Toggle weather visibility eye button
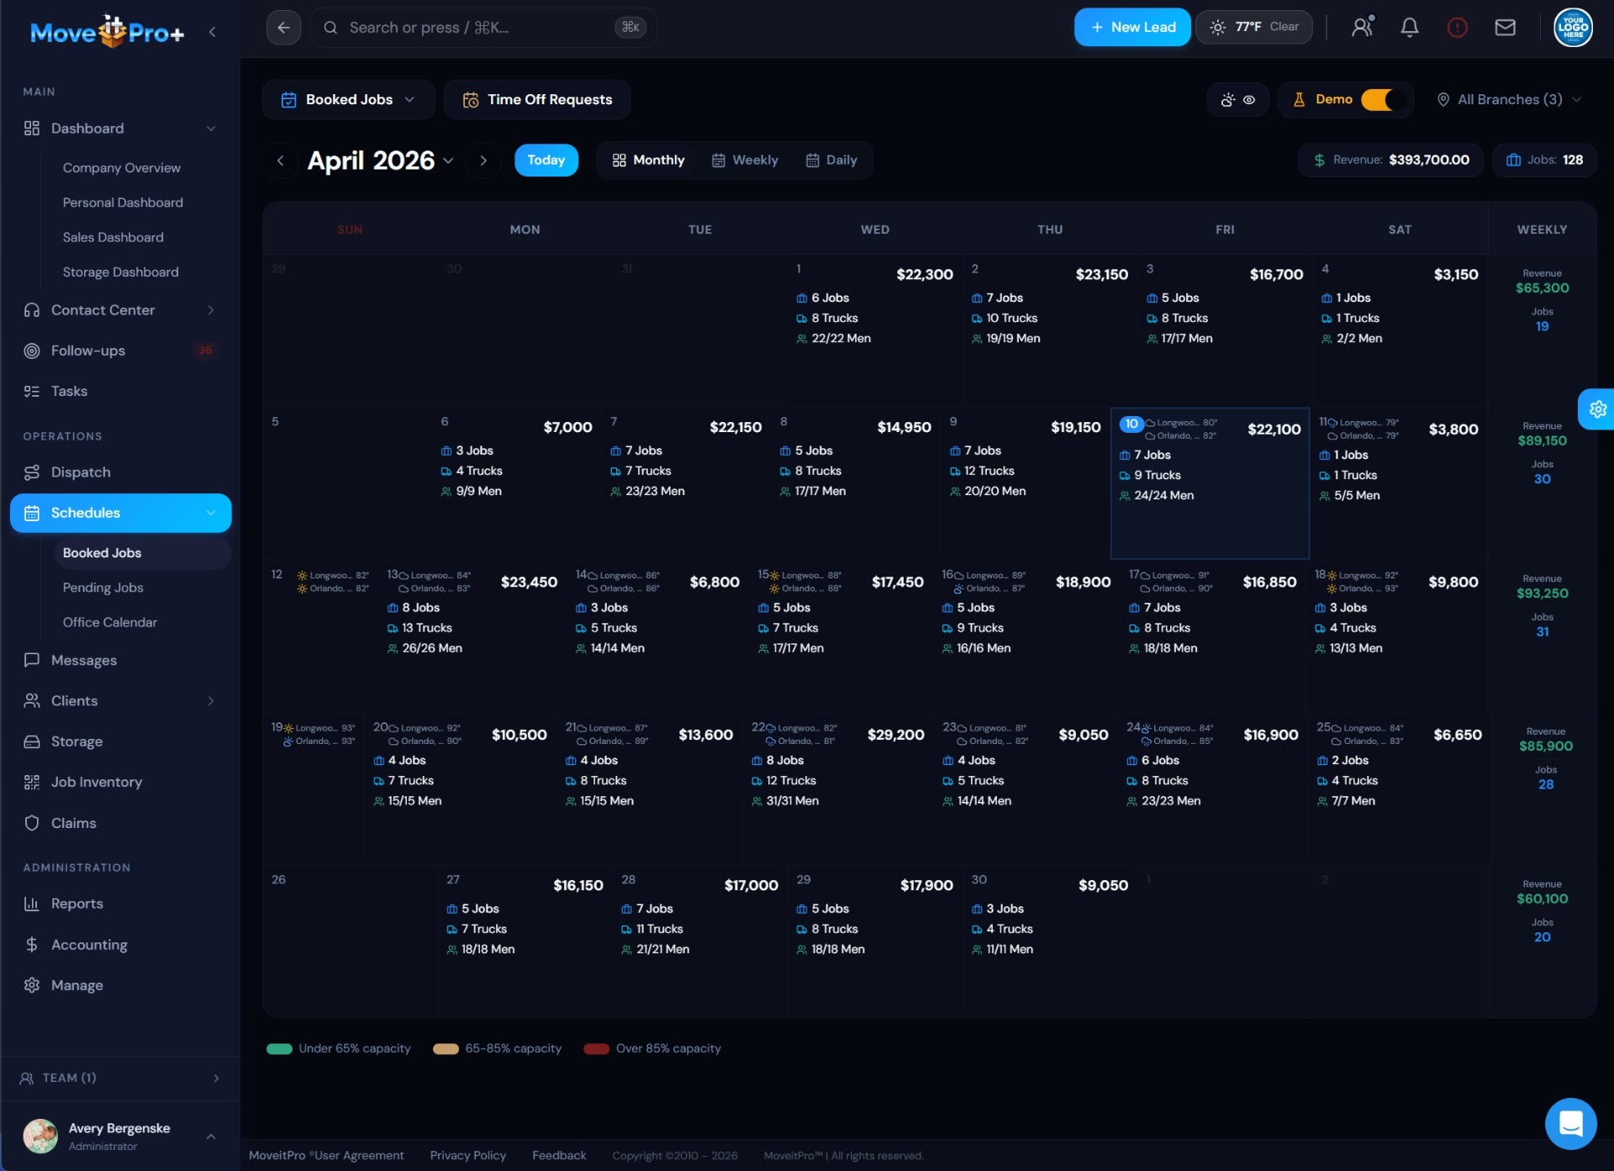Viewport: 1614px width, 1171px height. (1237, 99)
